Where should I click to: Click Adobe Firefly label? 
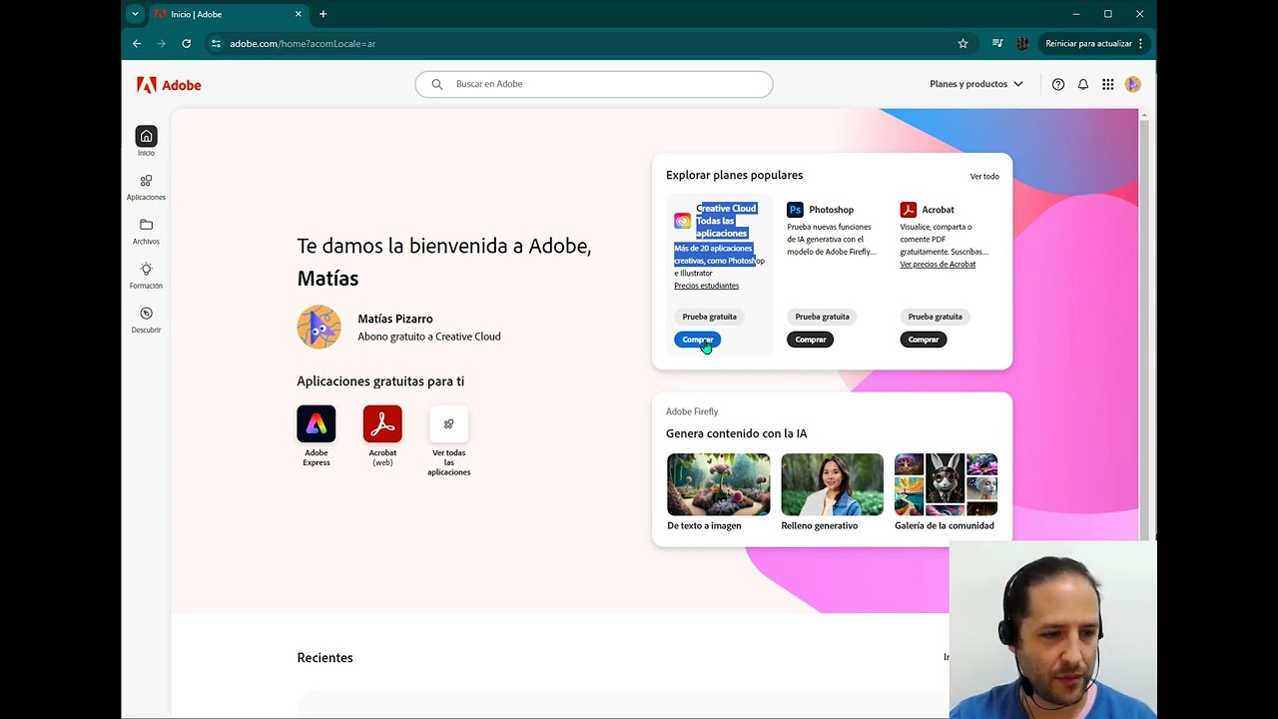pyautogui.click(x=692, y=411)
